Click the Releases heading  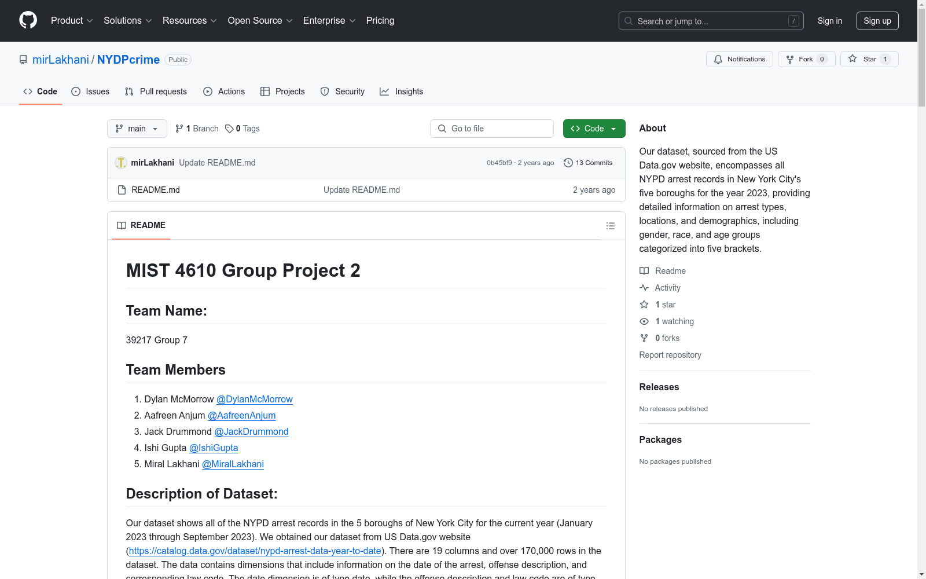point(659,387)
